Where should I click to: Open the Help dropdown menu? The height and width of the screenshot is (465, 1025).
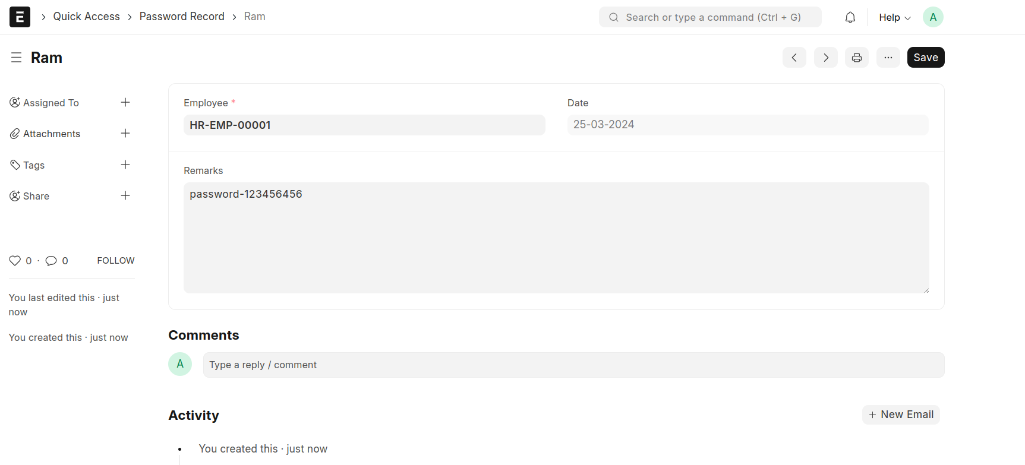point(894,17)
